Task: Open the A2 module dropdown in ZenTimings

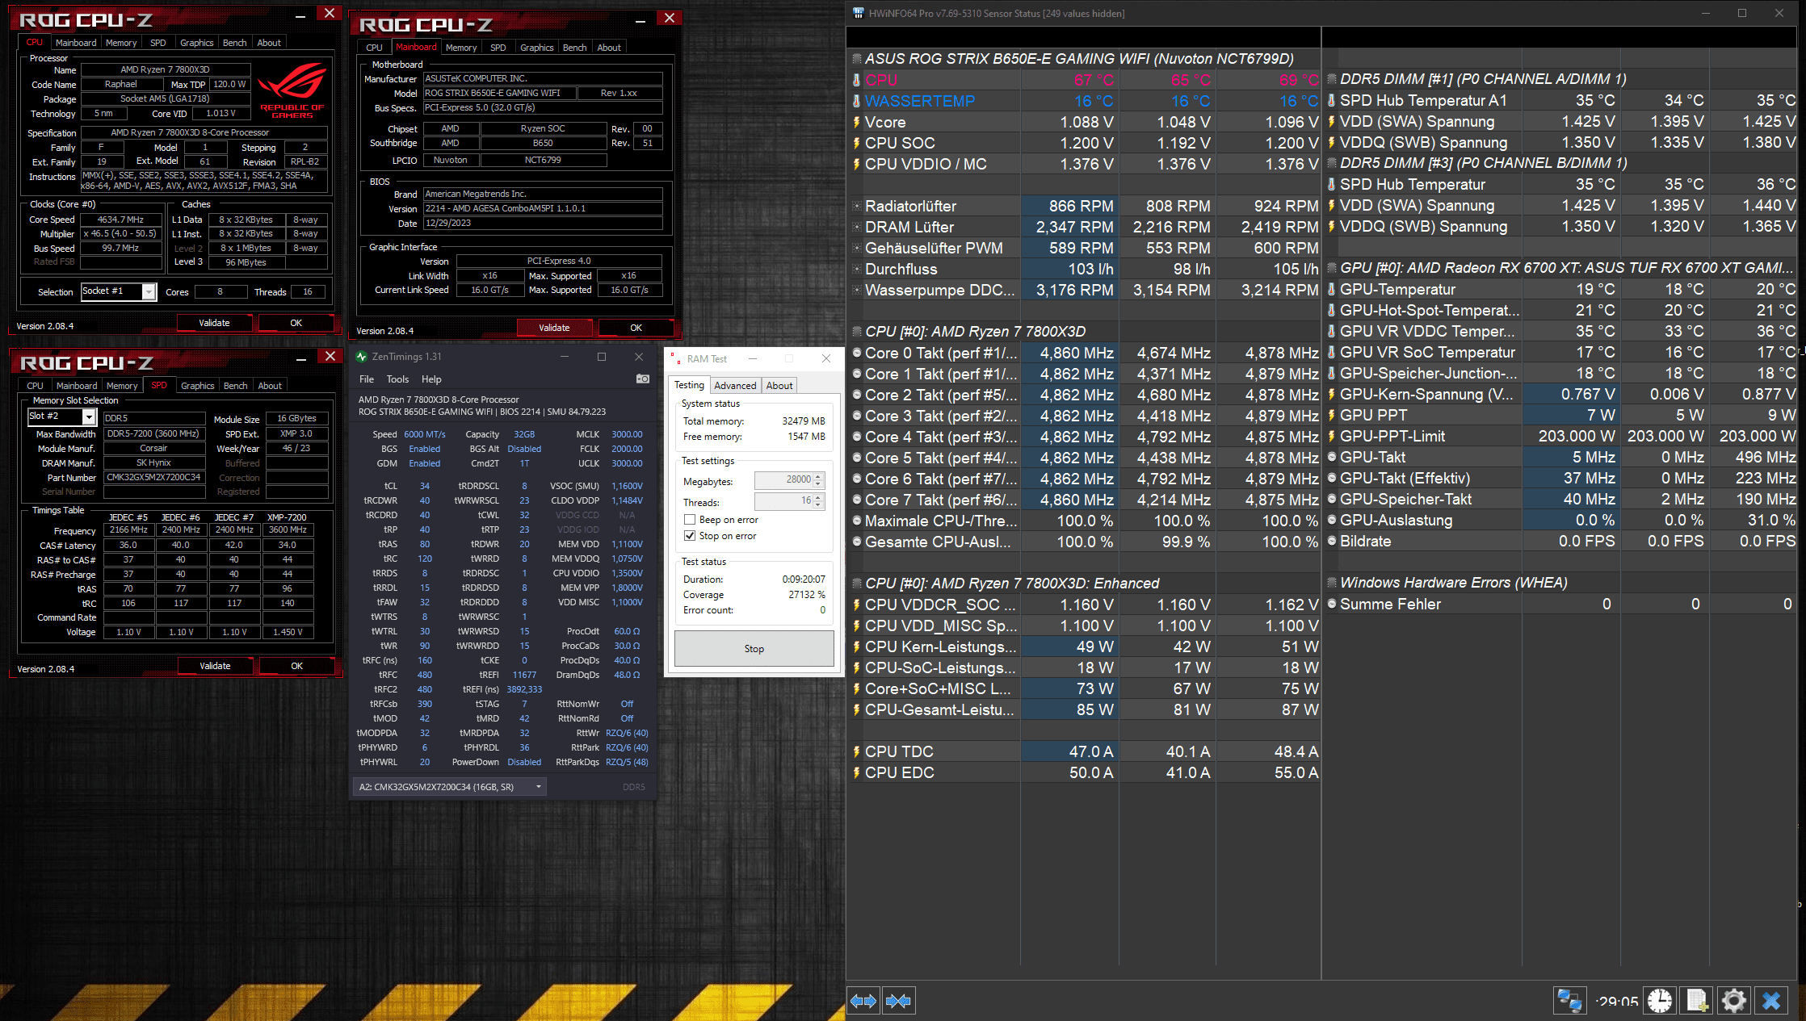Action: pos(450,787)
